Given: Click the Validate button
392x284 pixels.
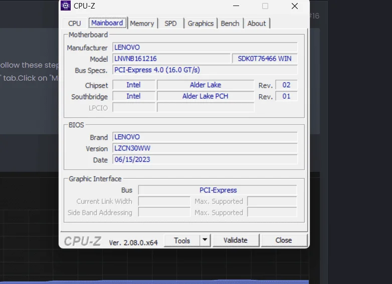Looking at the screenshot, I should 236,240.
